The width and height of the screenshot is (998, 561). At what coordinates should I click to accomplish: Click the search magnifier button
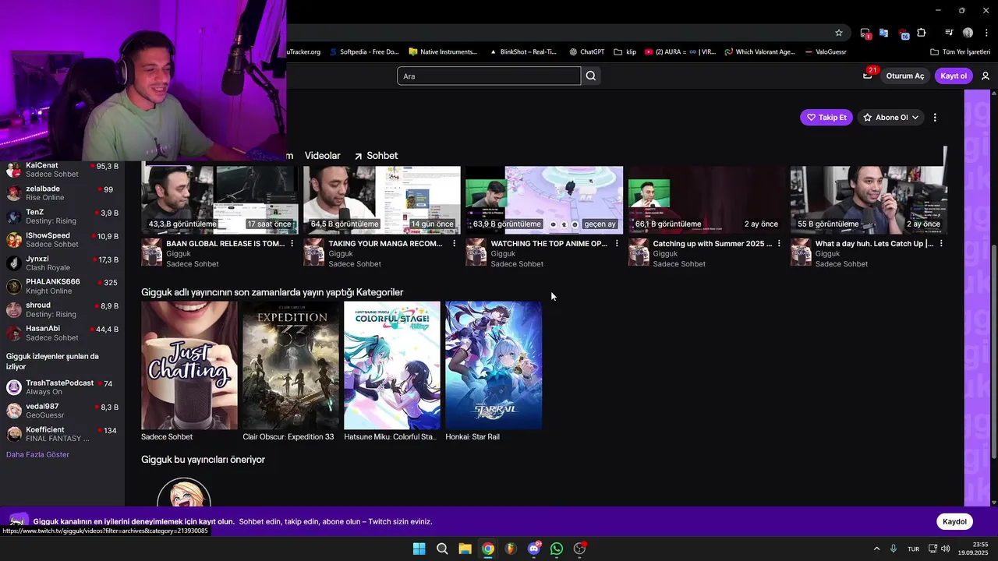point(591,76)
